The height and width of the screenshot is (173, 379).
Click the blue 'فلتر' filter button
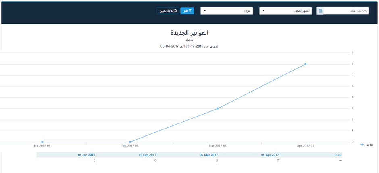coord(187,11)
